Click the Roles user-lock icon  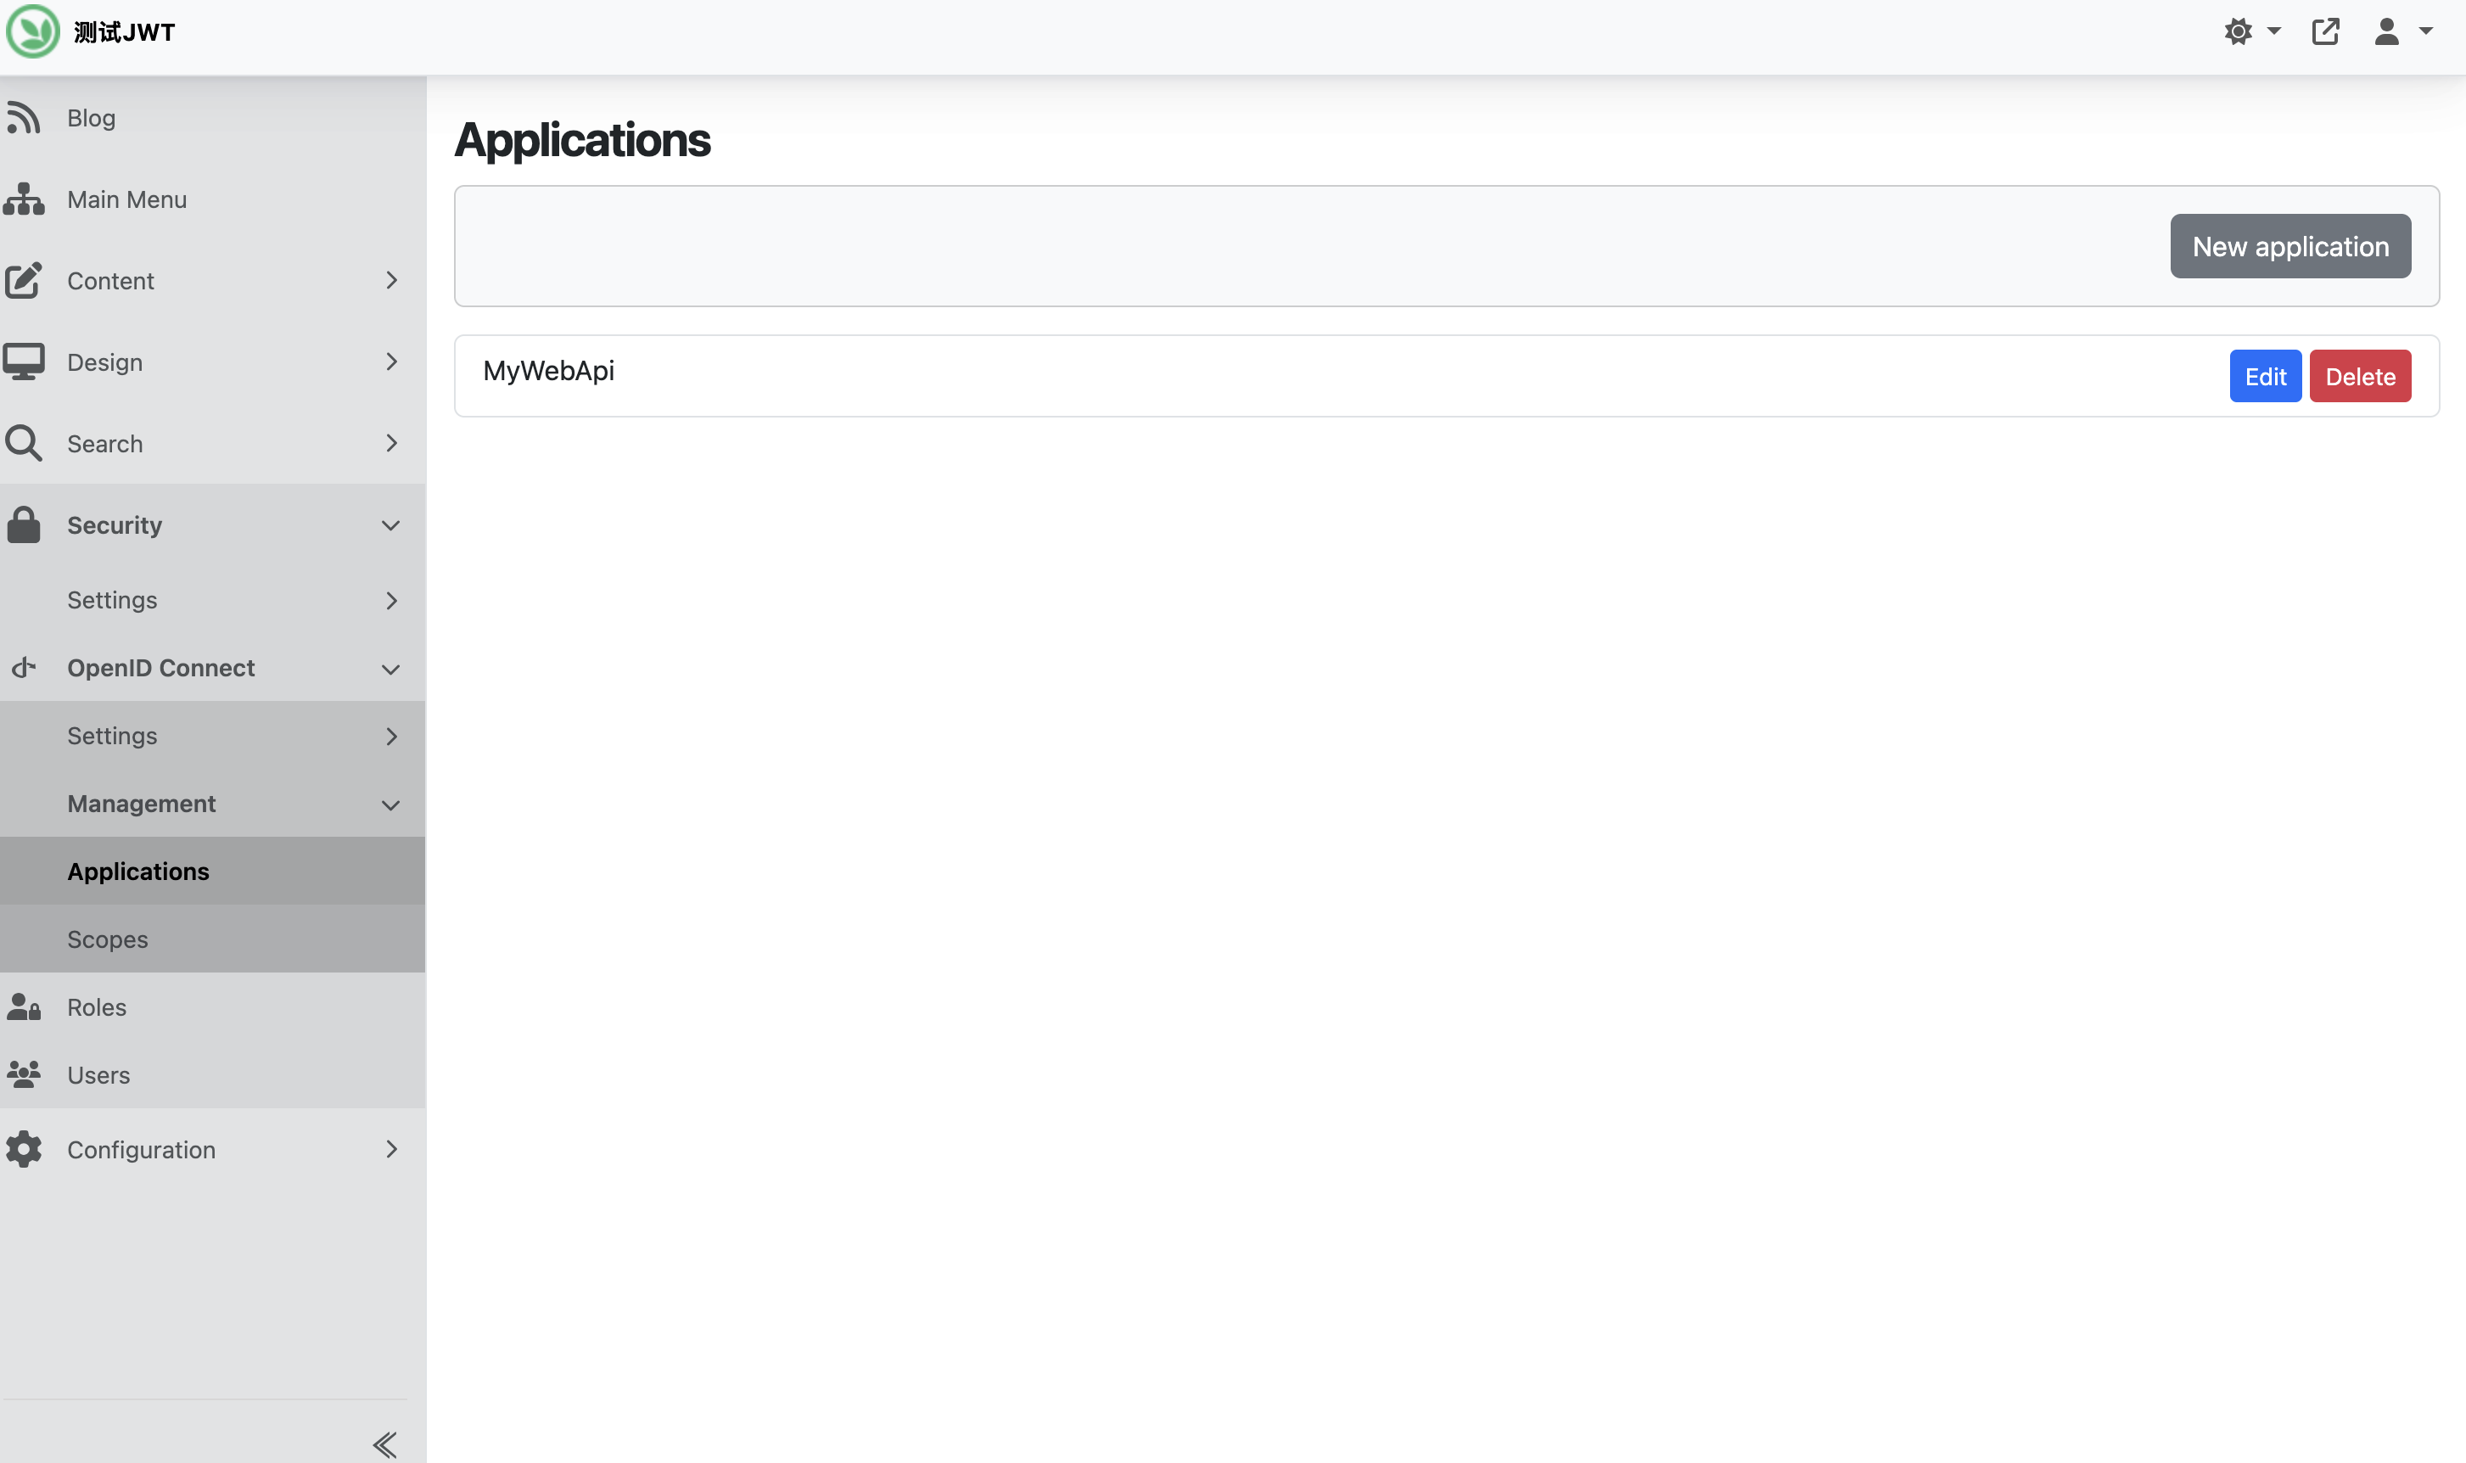coord(24,1006)
